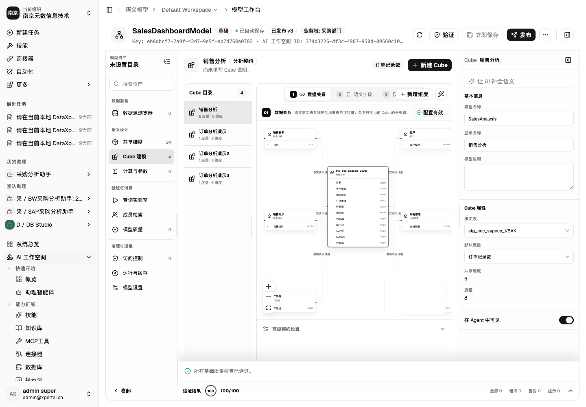Open 共享维度 under 语义设计
The height and width of the screenshot is (407, 586).
point(141,142)
